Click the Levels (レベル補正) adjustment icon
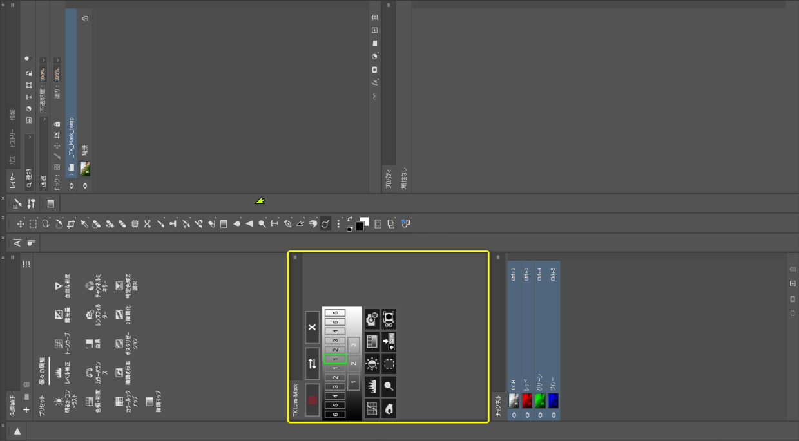The height and width of the screenshot is (441, 799). [x=59, y=373]
